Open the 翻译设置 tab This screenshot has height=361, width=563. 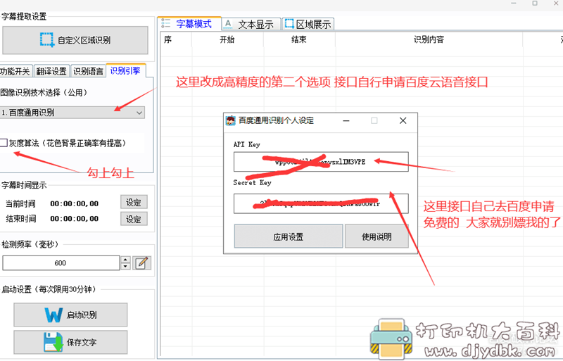click(51, 71)
